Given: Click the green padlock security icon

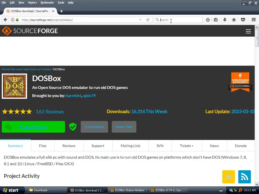Looking at the screenshot, I should (x=17, y=20).
